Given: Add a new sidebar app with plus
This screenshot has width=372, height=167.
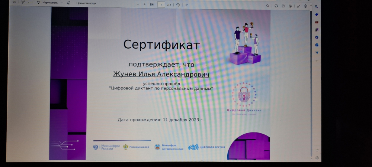Looking at the screenshot, I should click(x=317, y=61).
